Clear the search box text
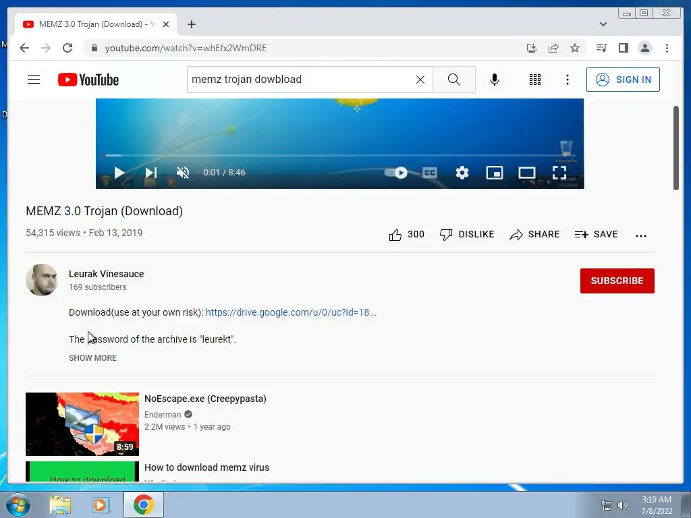This screenshot has width=691, height=518. click(x=420, y=80)
